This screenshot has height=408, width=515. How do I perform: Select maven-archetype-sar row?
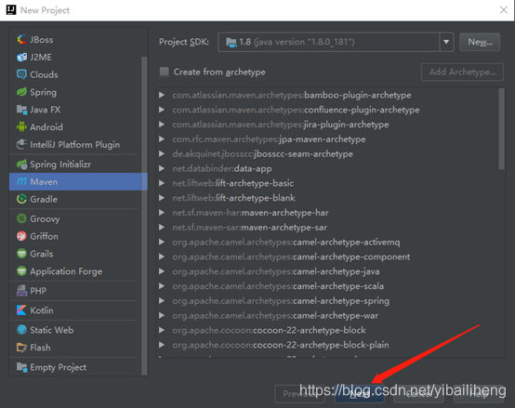[327, 228]
